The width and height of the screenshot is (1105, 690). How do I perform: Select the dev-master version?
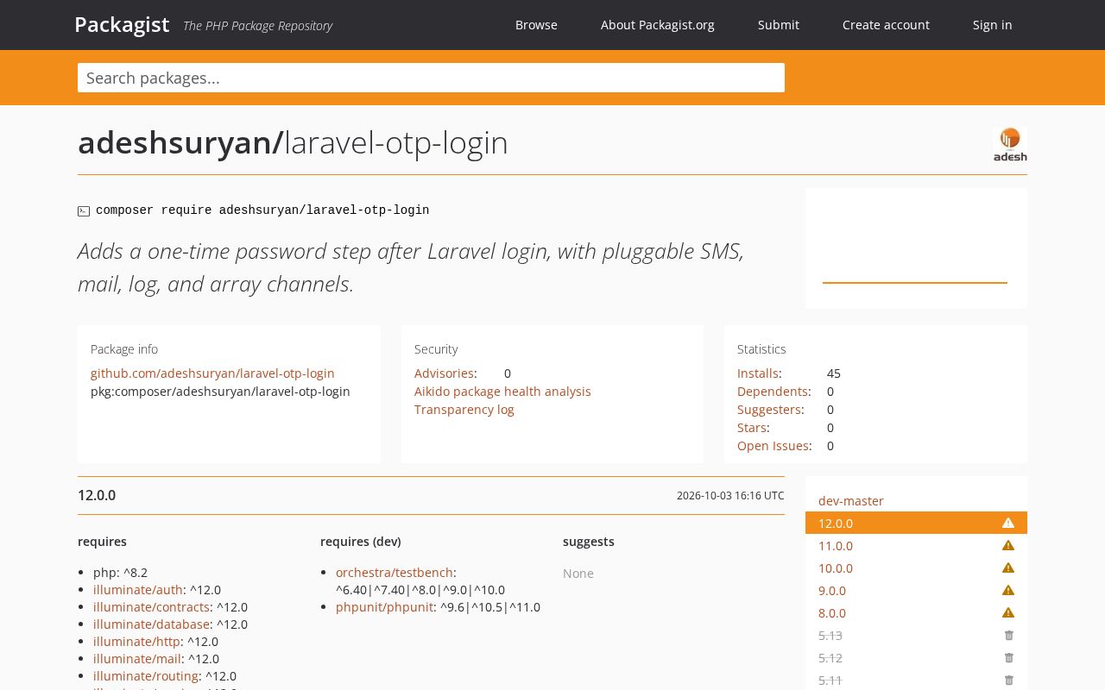[851, 501]
